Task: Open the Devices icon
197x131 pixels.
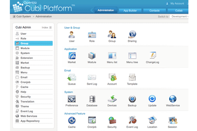Action: click(x=112, y=99)
